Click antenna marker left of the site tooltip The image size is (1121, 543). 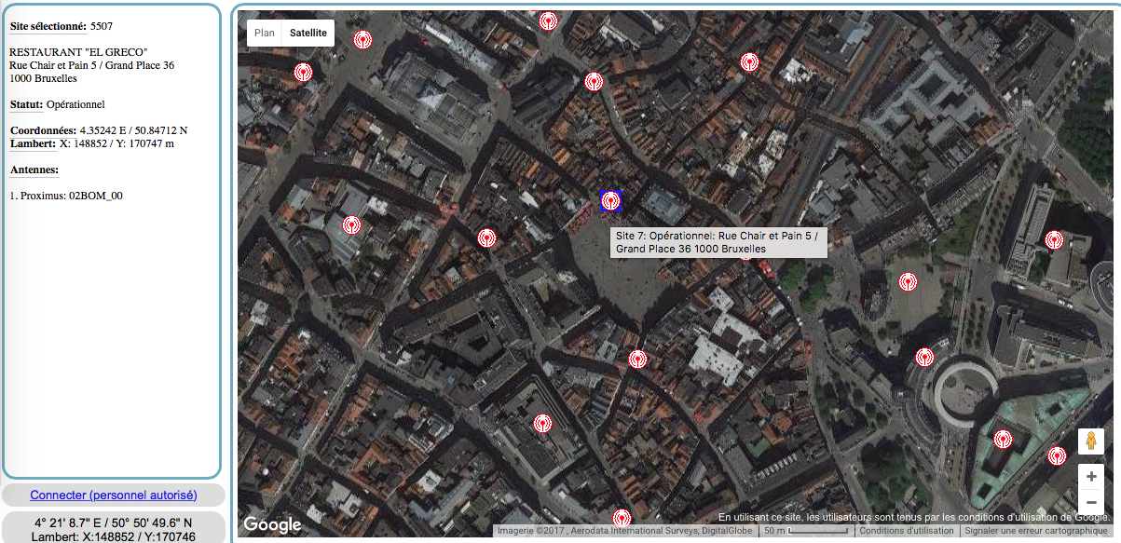tap(486, 238)
